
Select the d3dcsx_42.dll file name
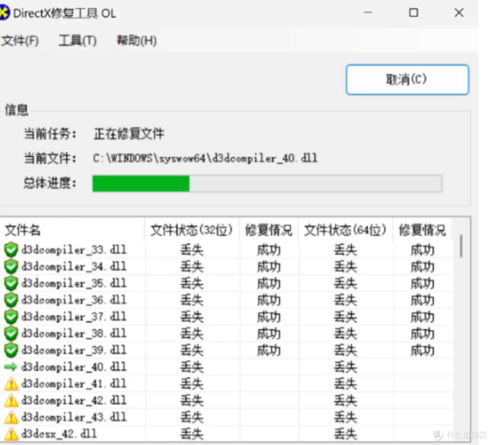tap(59, 434)
